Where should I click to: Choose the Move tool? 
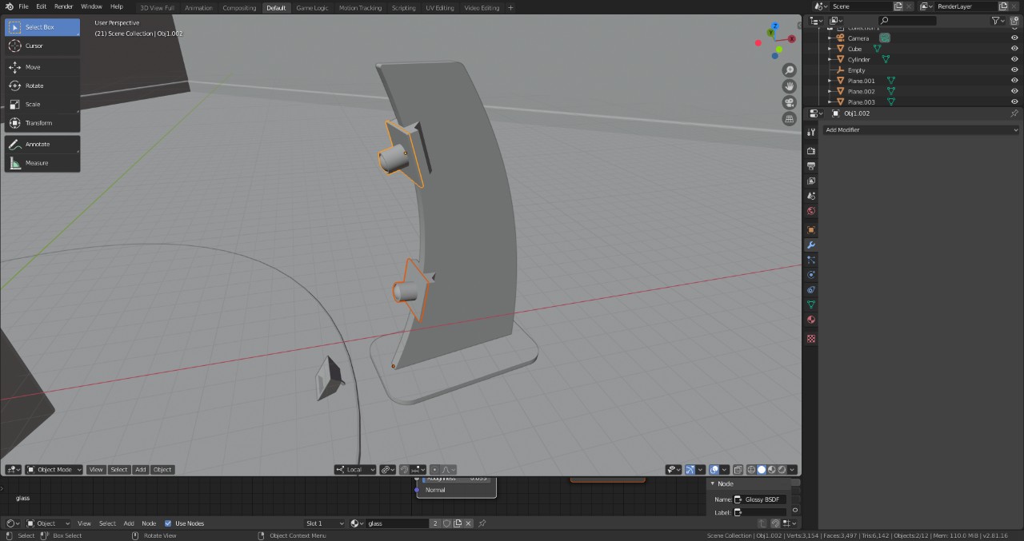coord(42,67)
